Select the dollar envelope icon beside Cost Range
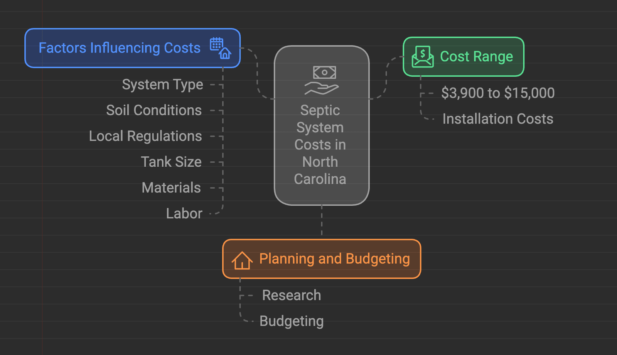Screen dimensions: 617x355 tap(423, 56)
